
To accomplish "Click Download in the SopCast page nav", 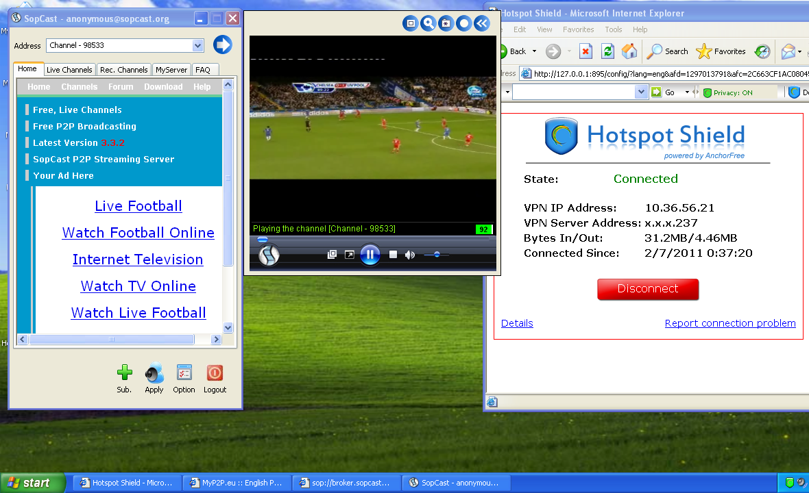I will (163, 86).
